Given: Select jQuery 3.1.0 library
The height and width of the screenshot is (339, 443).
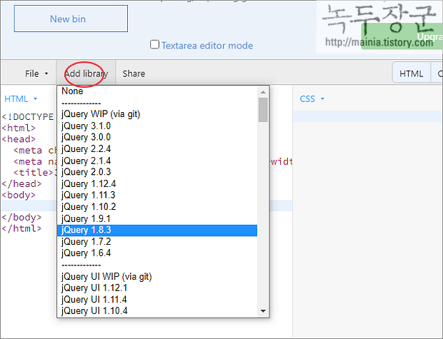Looking at the screenshot, I should 157,126.
